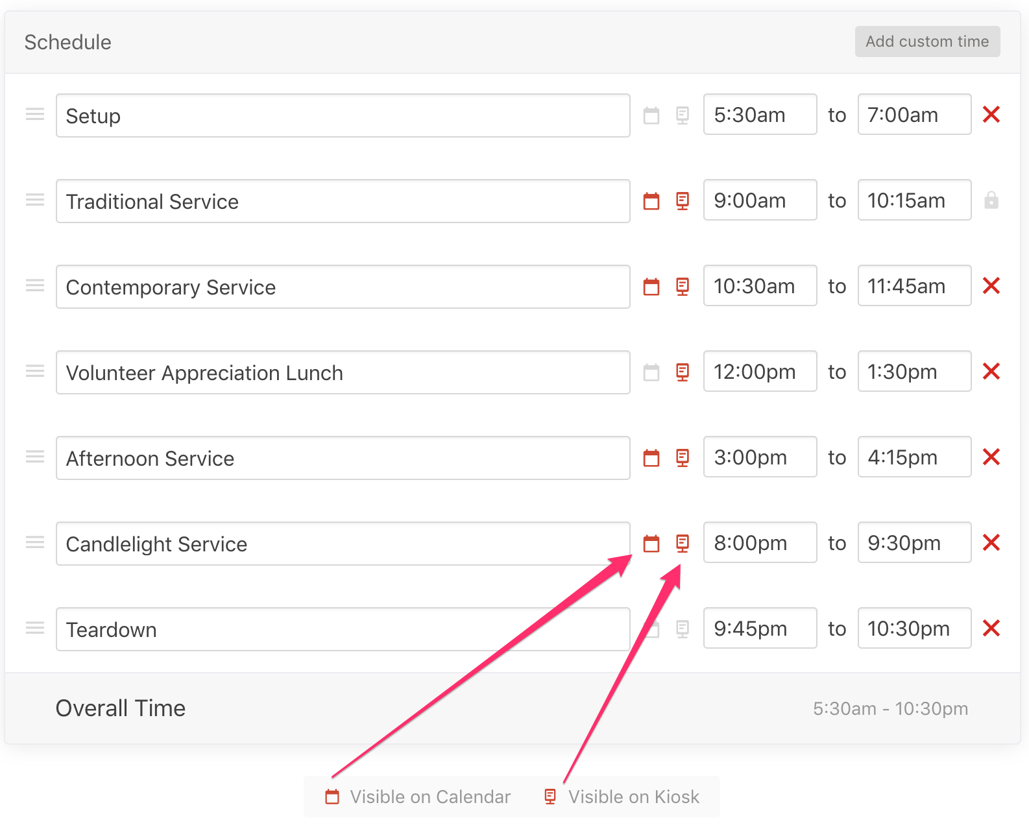Click the Visible on Calendar legend text
The width and height of the screenshot is (1029, 829).
tap(430, 797)
